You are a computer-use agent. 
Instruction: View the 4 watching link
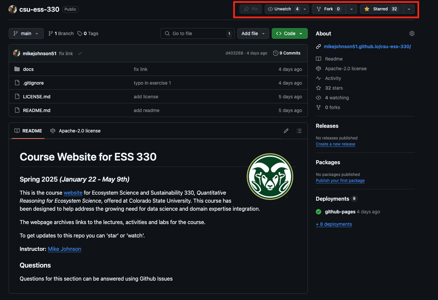tap(337, 98)
